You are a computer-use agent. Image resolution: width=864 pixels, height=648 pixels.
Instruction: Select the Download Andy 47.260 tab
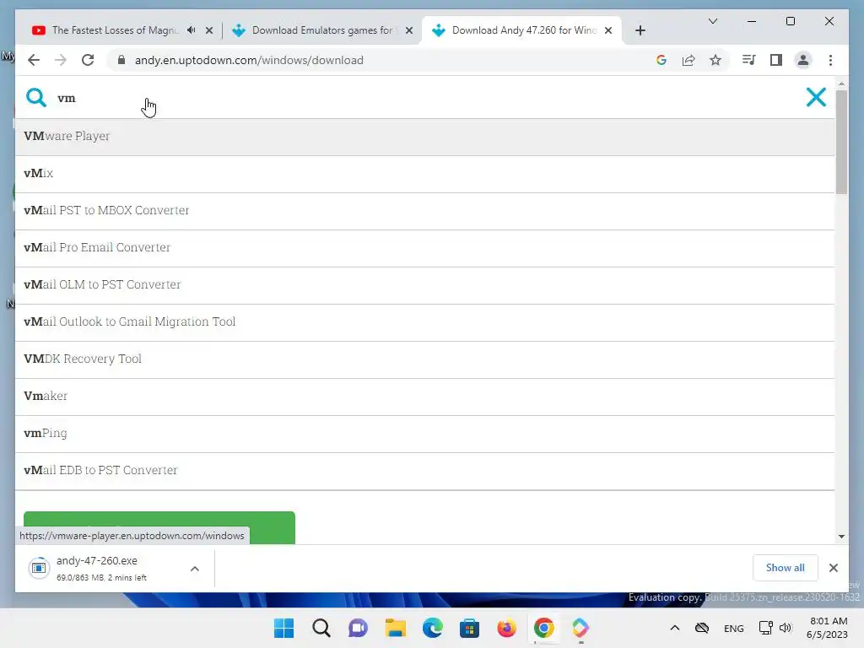(521, 30)
